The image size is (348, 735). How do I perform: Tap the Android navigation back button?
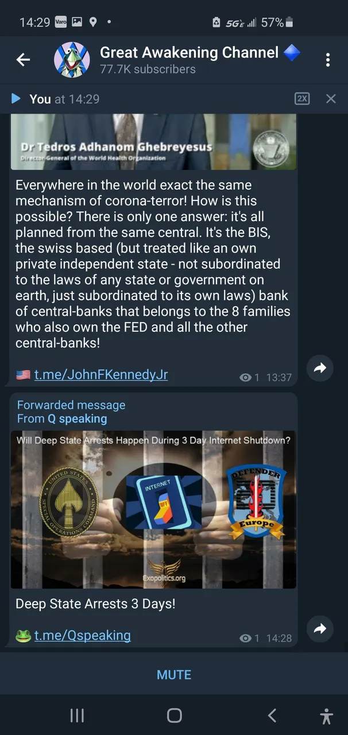pyautogui.click(x=272, y=715)
